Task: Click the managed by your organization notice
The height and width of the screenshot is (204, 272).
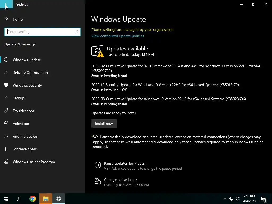Action: (x=132, y=29)
